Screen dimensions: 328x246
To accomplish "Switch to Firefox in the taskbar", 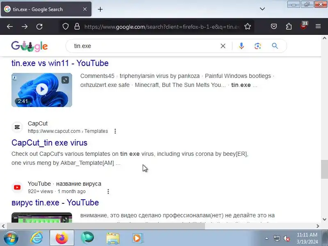I will point(62,238).
